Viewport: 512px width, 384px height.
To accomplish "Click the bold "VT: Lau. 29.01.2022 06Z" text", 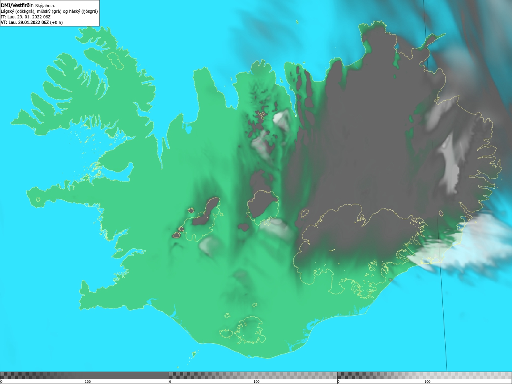I will (x=25, y=22).
